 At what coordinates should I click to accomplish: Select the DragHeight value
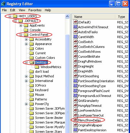(86, 66)
